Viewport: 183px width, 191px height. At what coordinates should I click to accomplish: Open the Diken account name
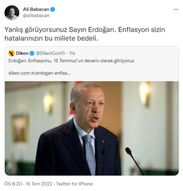[x=22, y=53]
